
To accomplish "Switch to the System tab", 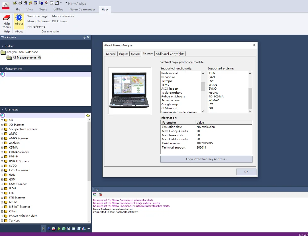I will point(136,54).
